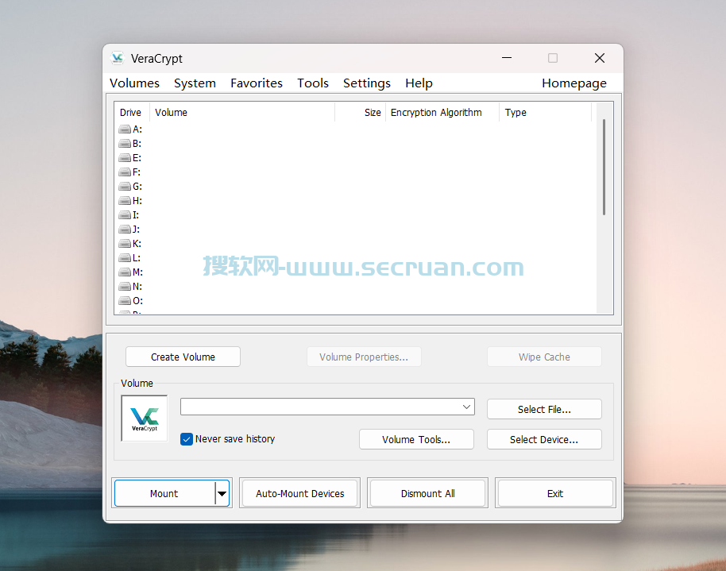Select drive M: icon in list
This screenshot has width=726, height=571.
(125, 272)
